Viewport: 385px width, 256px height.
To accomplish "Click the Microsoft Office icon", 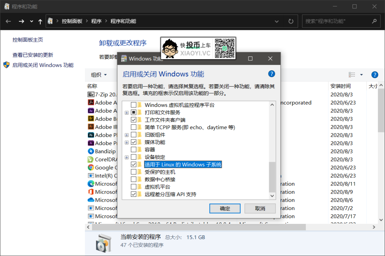I will (x=91, y=191).
